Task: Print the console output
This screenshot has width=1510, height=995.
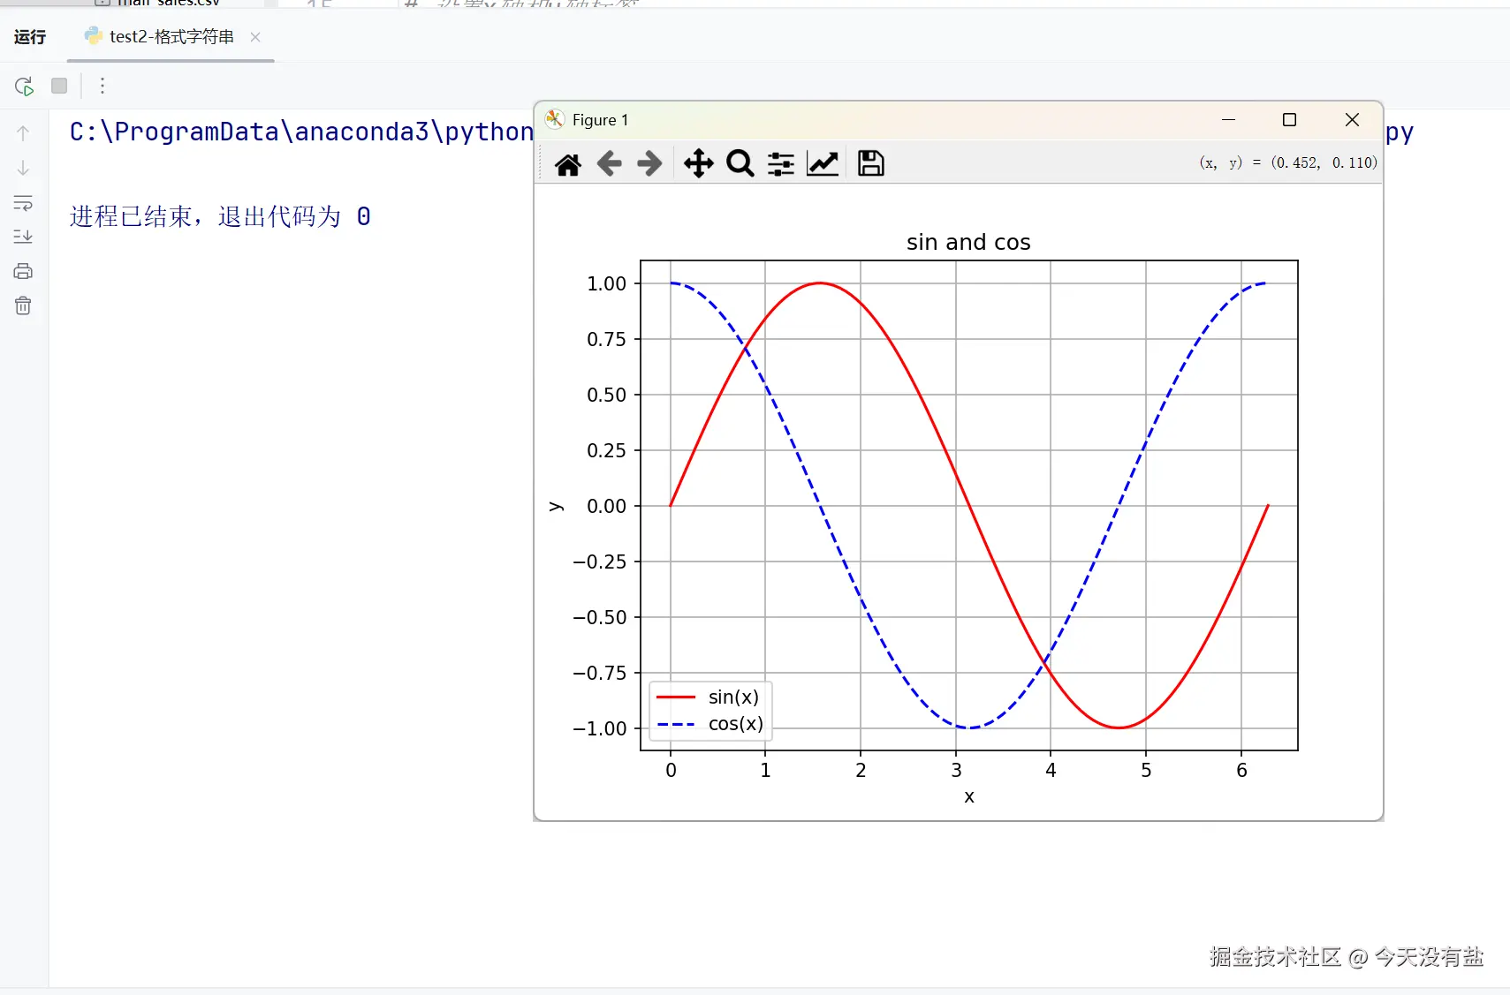Action: point(23,271)
